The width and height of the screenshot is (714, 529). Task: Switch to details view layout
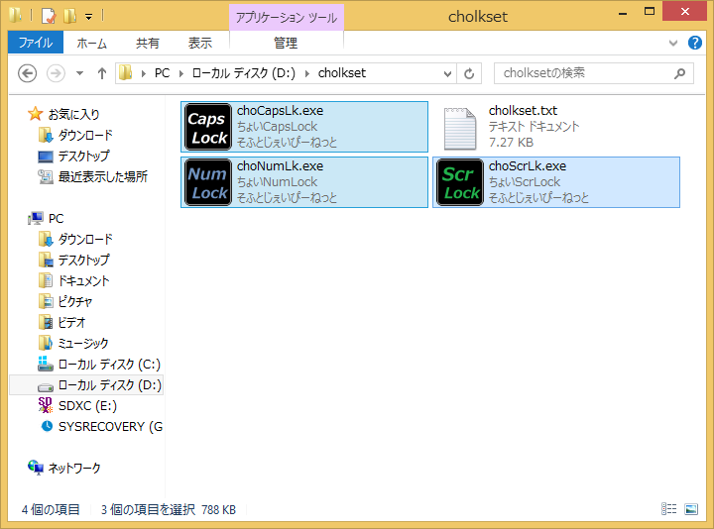pyautogui.click(x=668, y=509)
